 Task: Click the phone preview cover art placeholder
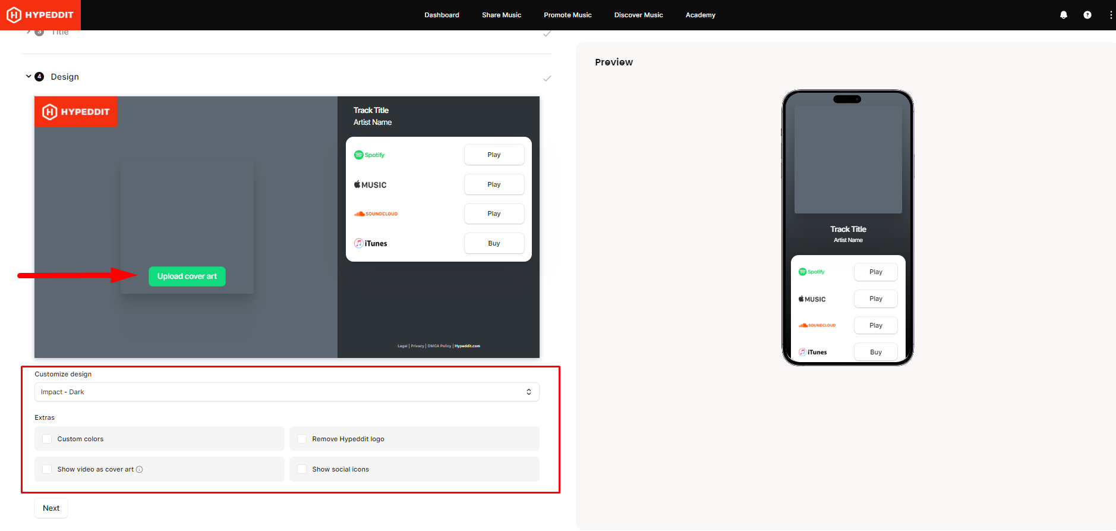(x=847, y=160)
